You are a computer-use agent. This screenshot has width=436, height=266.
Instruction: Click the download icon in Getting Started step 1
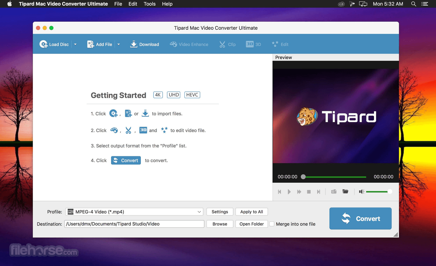[145, 114]
